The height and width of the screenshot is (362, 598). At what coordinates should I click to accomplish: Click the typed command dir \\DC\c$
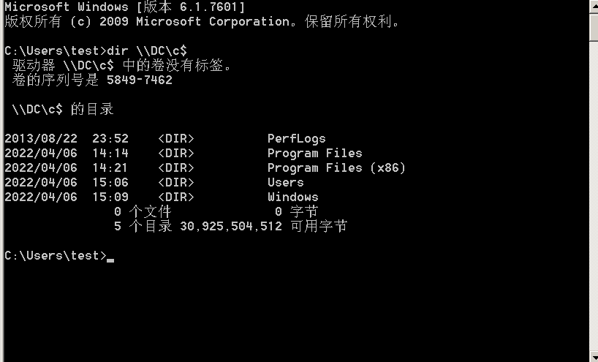click(147, 50)
